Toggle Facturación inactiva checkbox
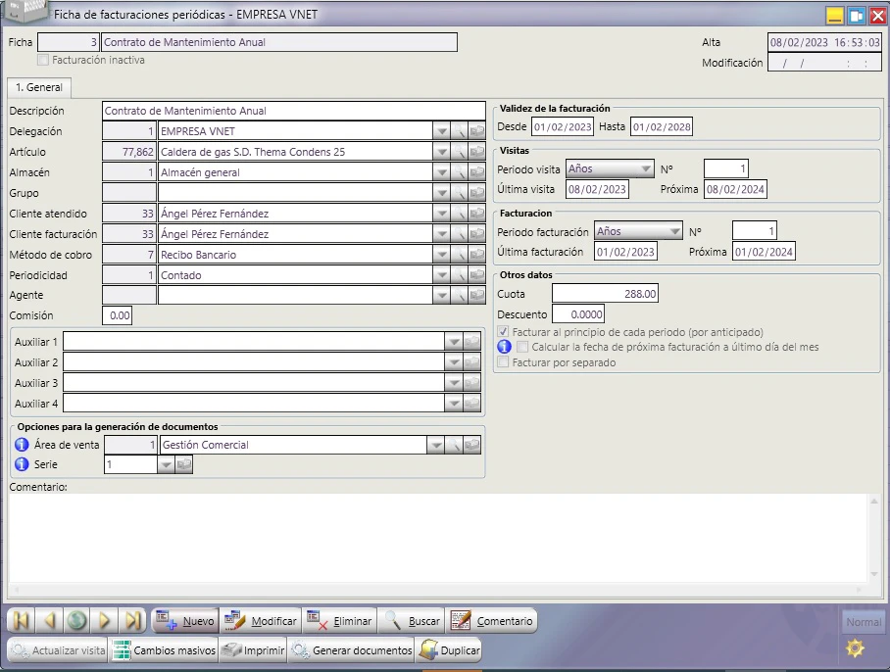Image resolution: width=890 pixels, height=672 pixels. click(x=43, y=60)
